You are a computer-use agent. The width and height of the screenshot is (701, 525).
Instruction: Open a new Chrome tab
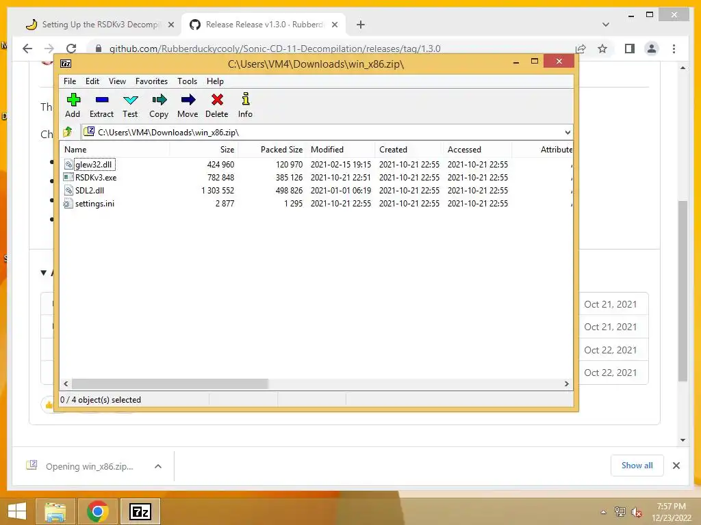coord(361,25)
